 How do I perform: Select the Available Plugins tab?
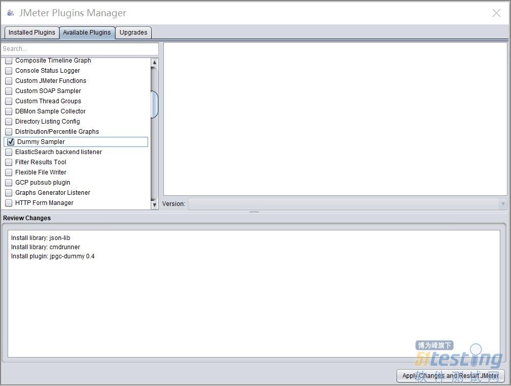(87, 33)
